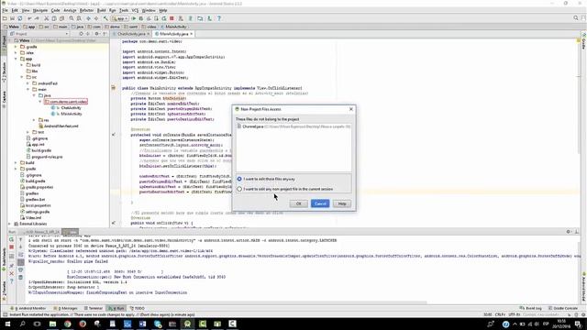
Task: Click the Copy icon in toolbar
Action: click(x=54, y=18)
